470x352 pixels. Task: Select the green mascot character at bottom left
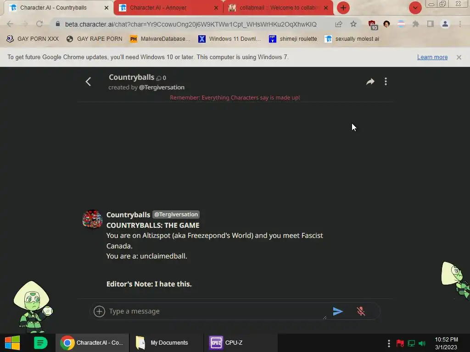click(x=33, y=307)
